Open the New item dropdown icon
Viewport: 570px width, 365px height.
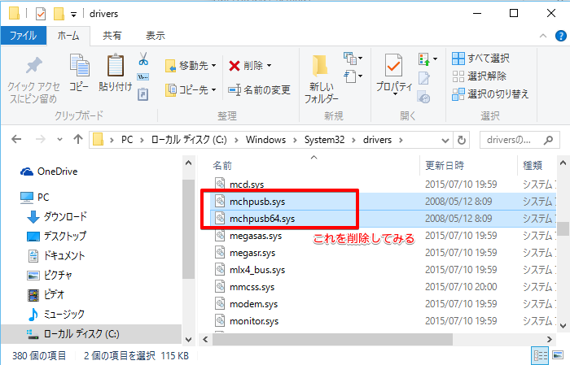[x=353, y=58]
